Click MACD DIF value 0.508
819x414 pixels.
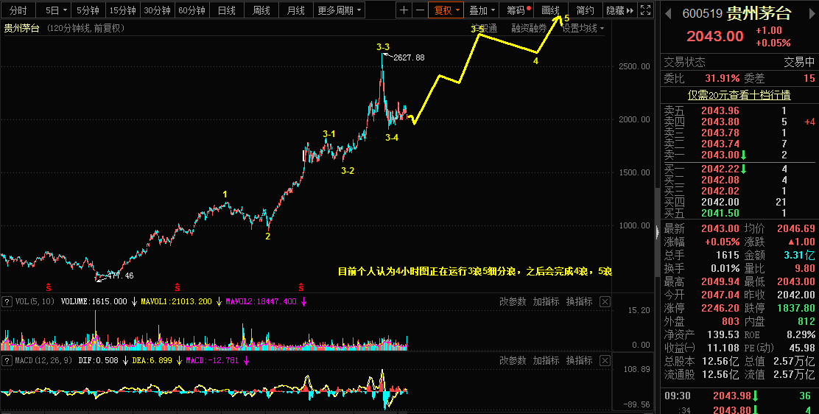[x=107, y=361]
